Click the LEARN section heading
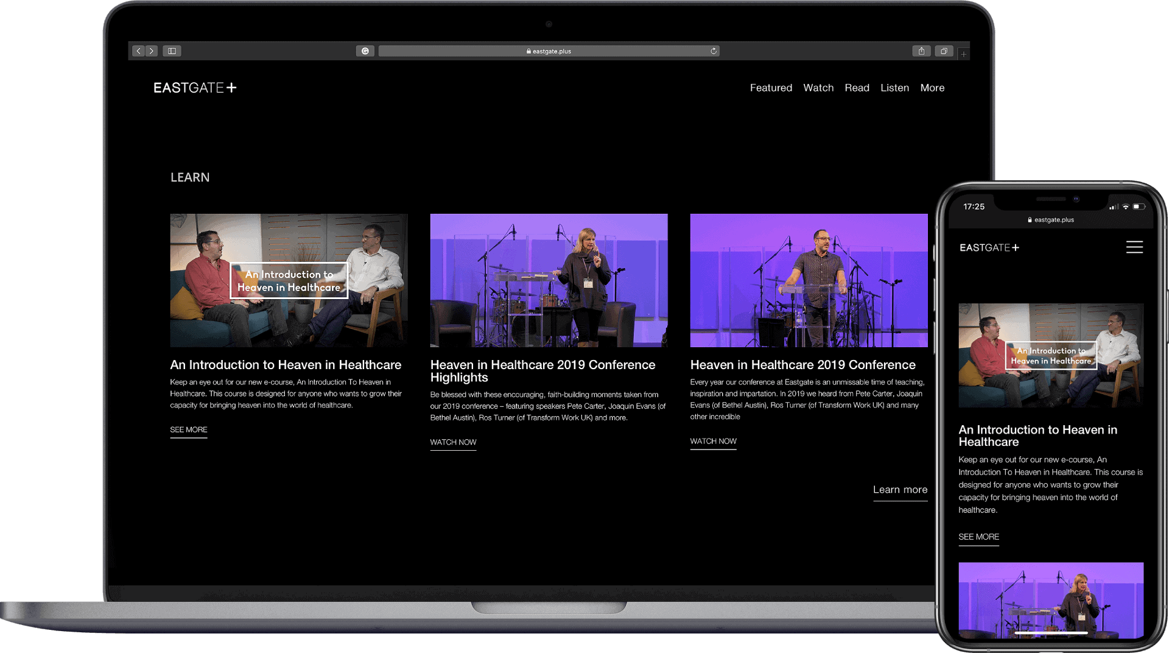This screenshot has width=1169, height=653. [190, 177]
